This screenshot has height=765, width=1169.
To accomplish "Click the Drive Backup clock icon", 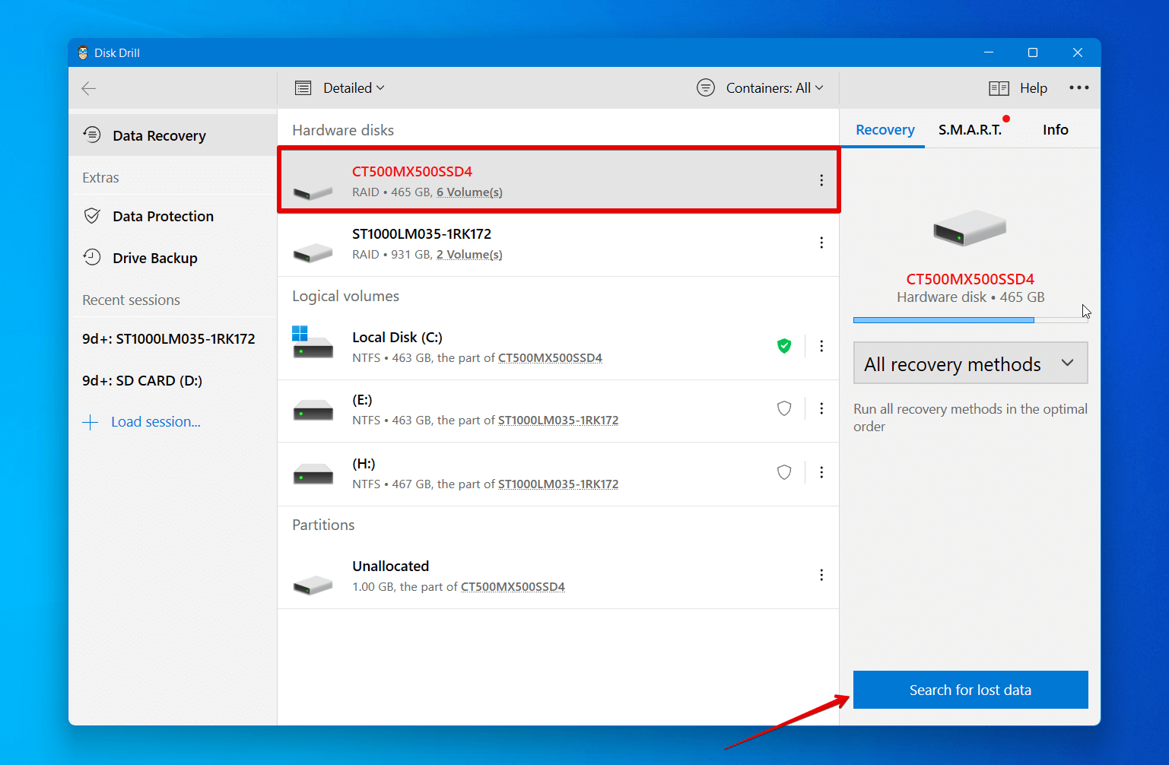I will coord(92,257).
